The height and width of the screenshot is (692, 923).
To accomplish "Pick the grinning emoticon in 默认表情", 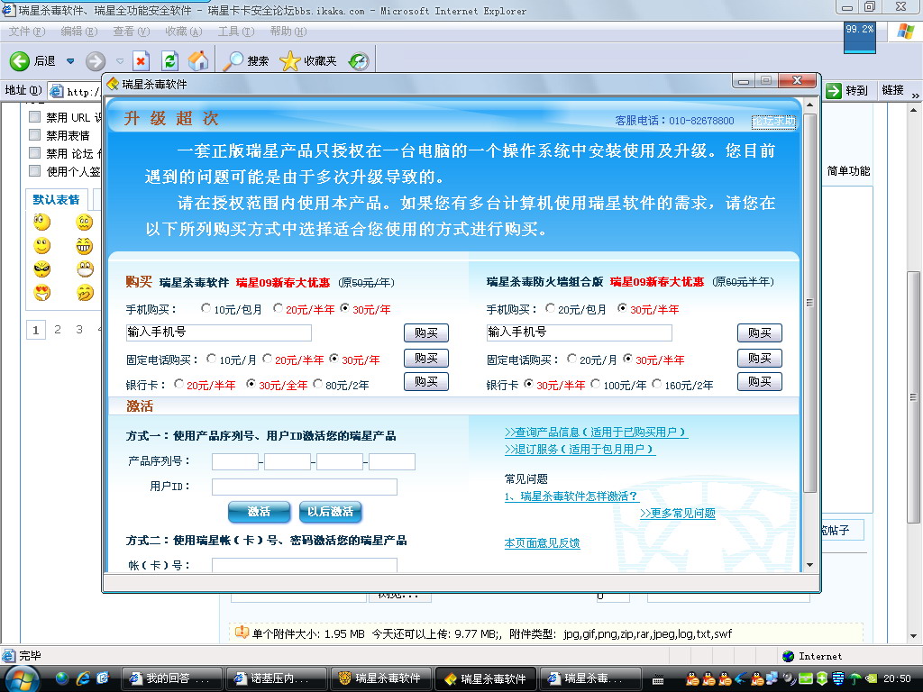I will [85, 245].
